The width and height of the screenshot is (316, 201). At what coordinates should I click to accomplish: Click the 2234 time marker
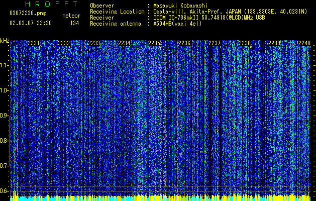tap(124, 43)
